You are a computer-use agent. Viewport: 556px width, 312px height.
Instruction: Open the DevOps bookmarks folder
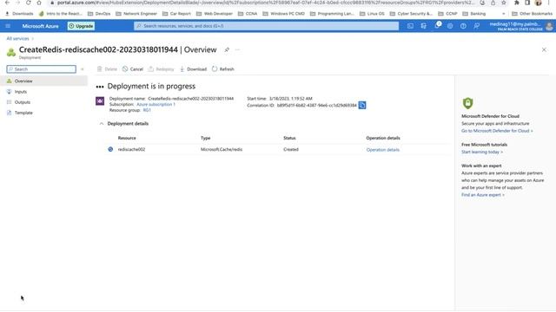pyautogui.click(x=99, y=14)
